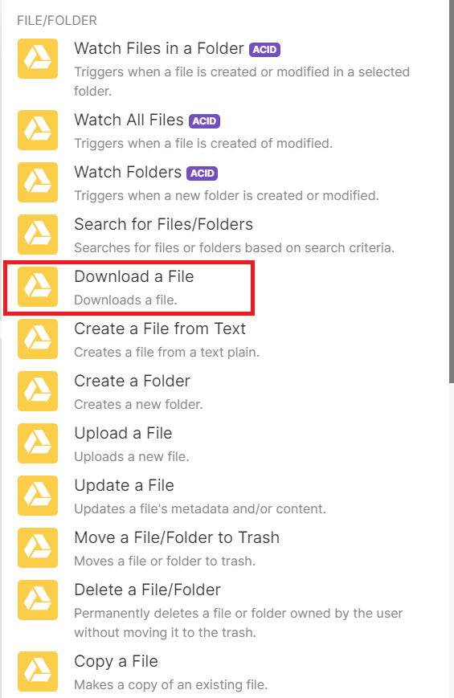
Task: Click the ACID badge next to Watch All Files
Action: click(x=204, y=121)
